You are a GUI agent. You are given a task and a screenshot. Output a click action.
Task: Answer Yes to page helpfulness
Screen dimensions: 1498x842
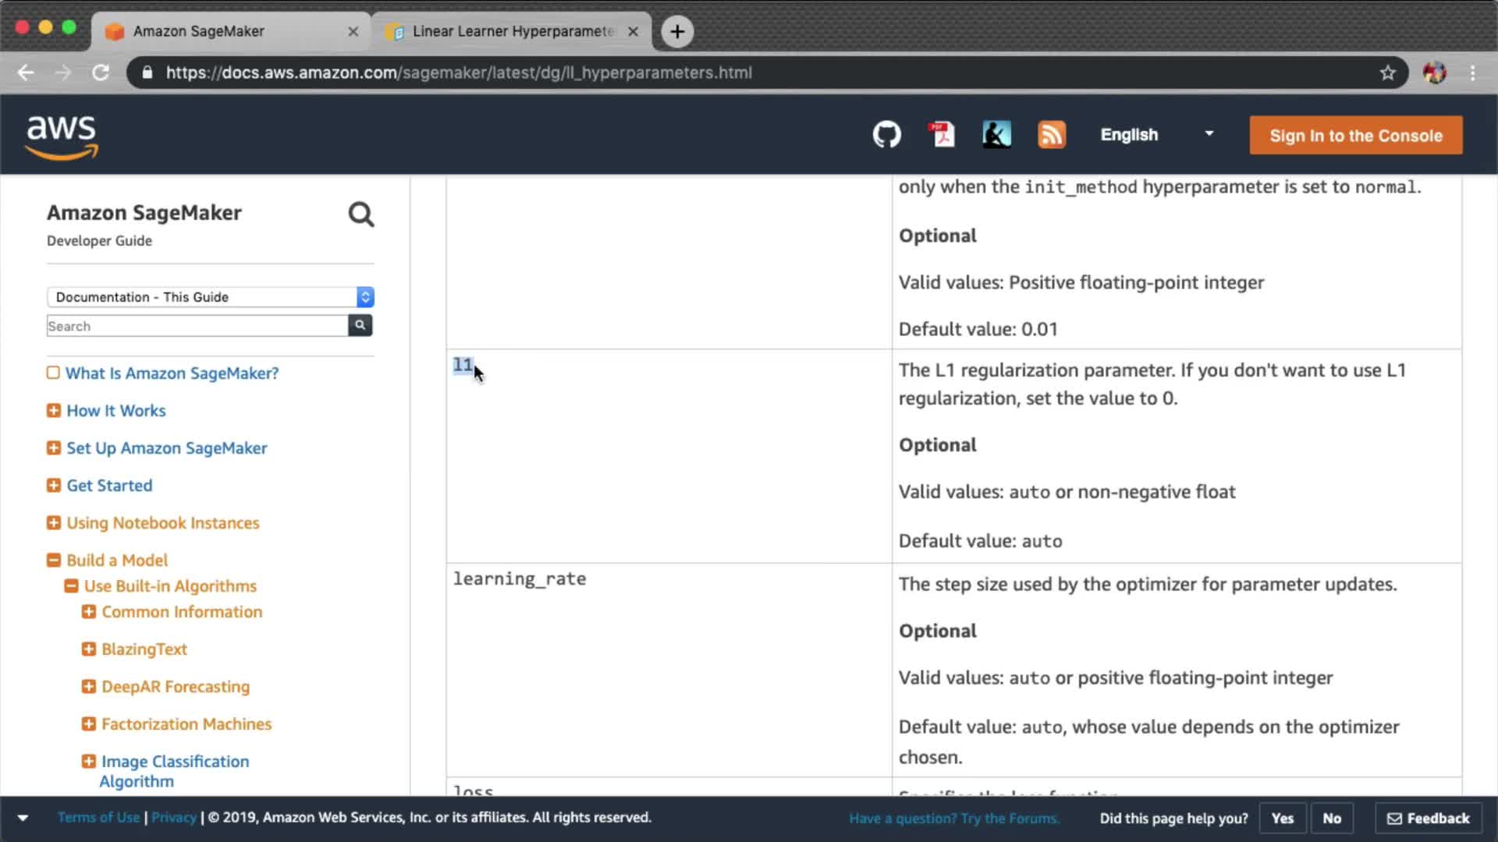pos(1282,818)
